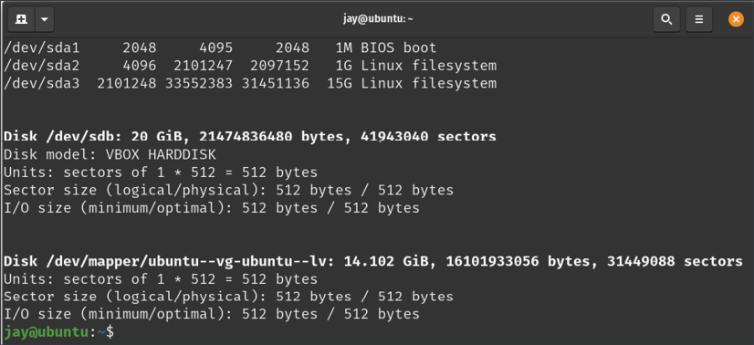Viewport: 754px width, 345px height.
Task: Expand the new tab dropdown arrow
Action: point(44,19)
